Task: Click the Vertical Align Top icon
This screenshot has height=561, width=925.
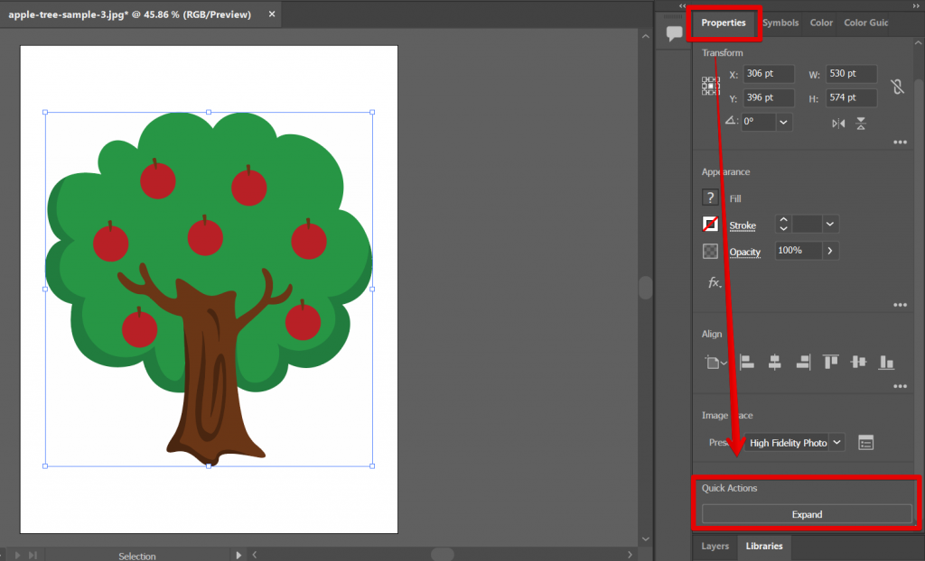Action: point(830,362)
